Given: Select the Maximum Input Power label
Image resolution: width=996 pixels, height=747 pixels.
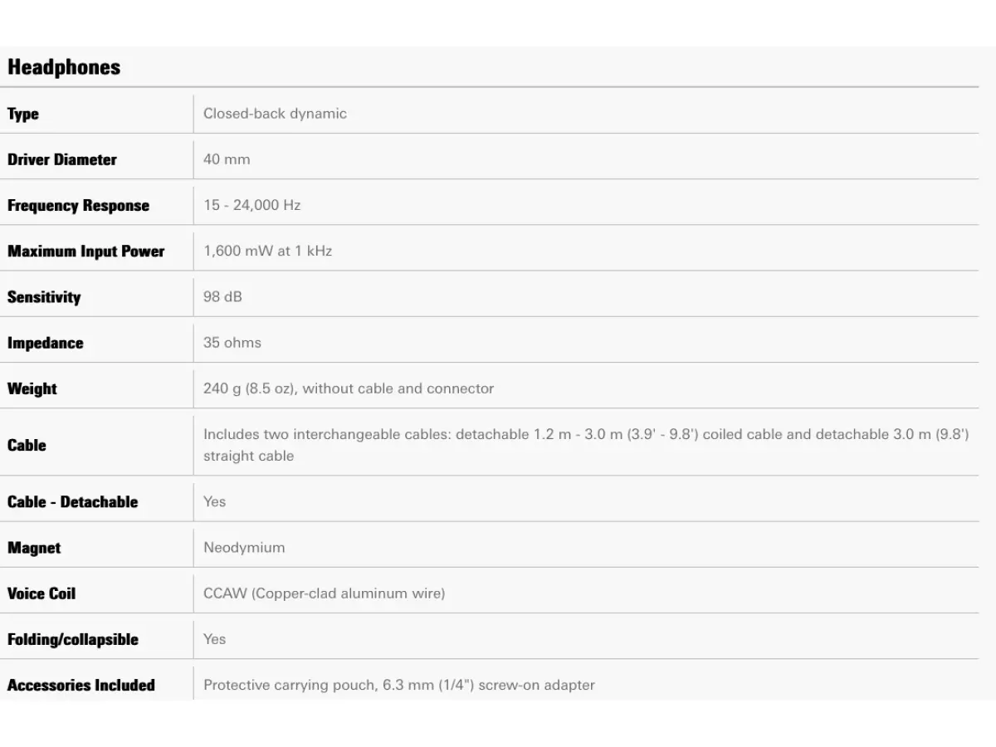Looking at the screenshot, I should tap(86, 251).
